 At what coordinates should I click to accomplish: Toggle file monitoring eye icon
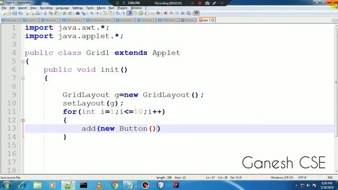158,13
